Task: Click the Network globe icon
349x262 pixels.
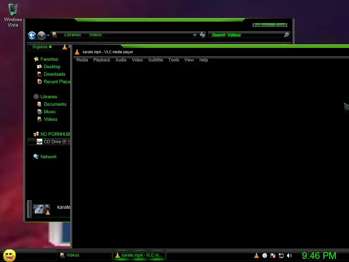Action: coord(36,156)
